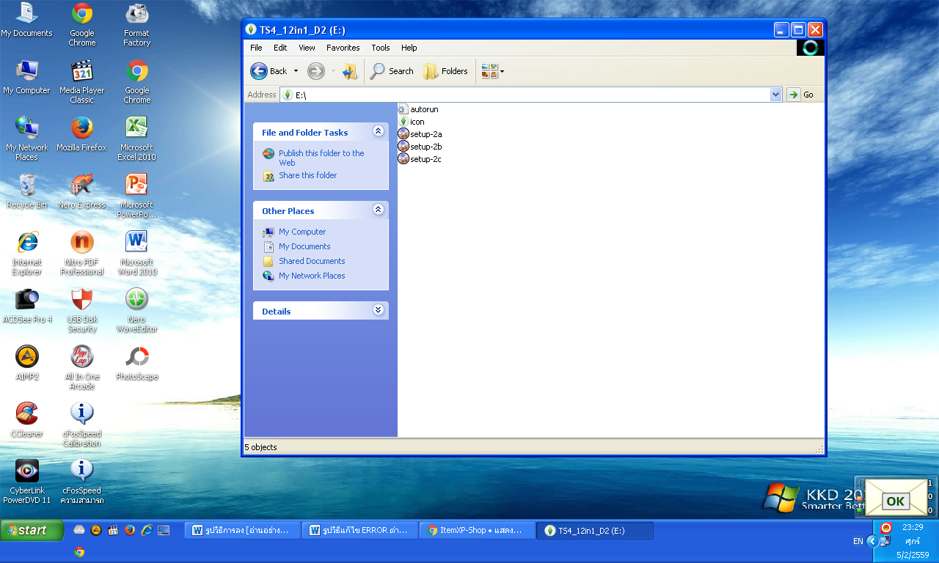This screenshot has height=563, width=939.
Task: Toggle the Folders pane button
Action: [x=445, y=71]
